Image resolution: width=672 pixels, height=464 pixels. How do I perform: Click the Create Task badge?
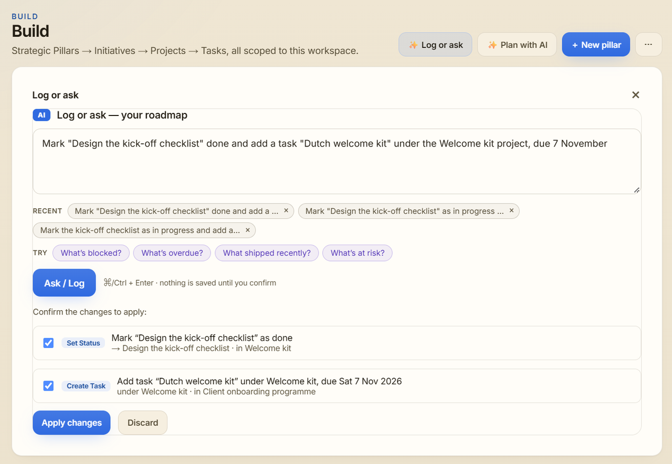point(86,386)
